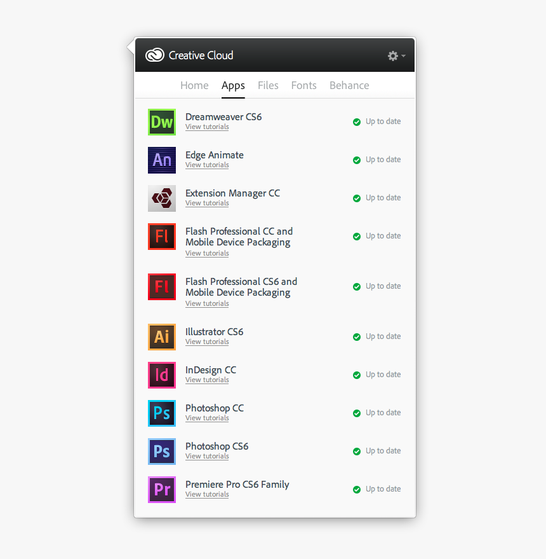Click green checkmark beside Photoshop CS6
546x559 pixels.
[x=357, y=452]
